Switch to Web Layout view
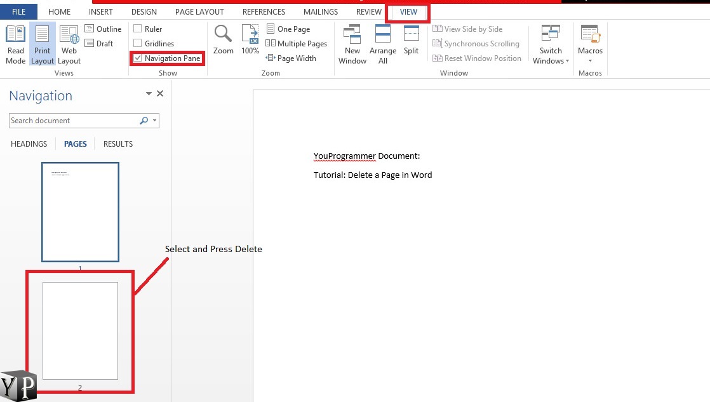The height and width of the screenshot is (402, 710). (x=69, y=44)
